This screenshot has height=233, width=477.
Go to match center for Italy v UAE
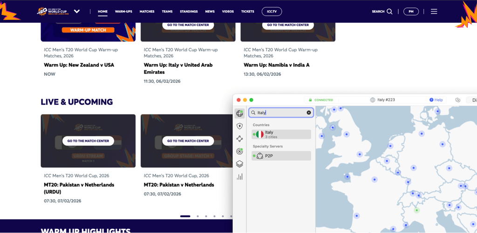(x=188, y=25)
